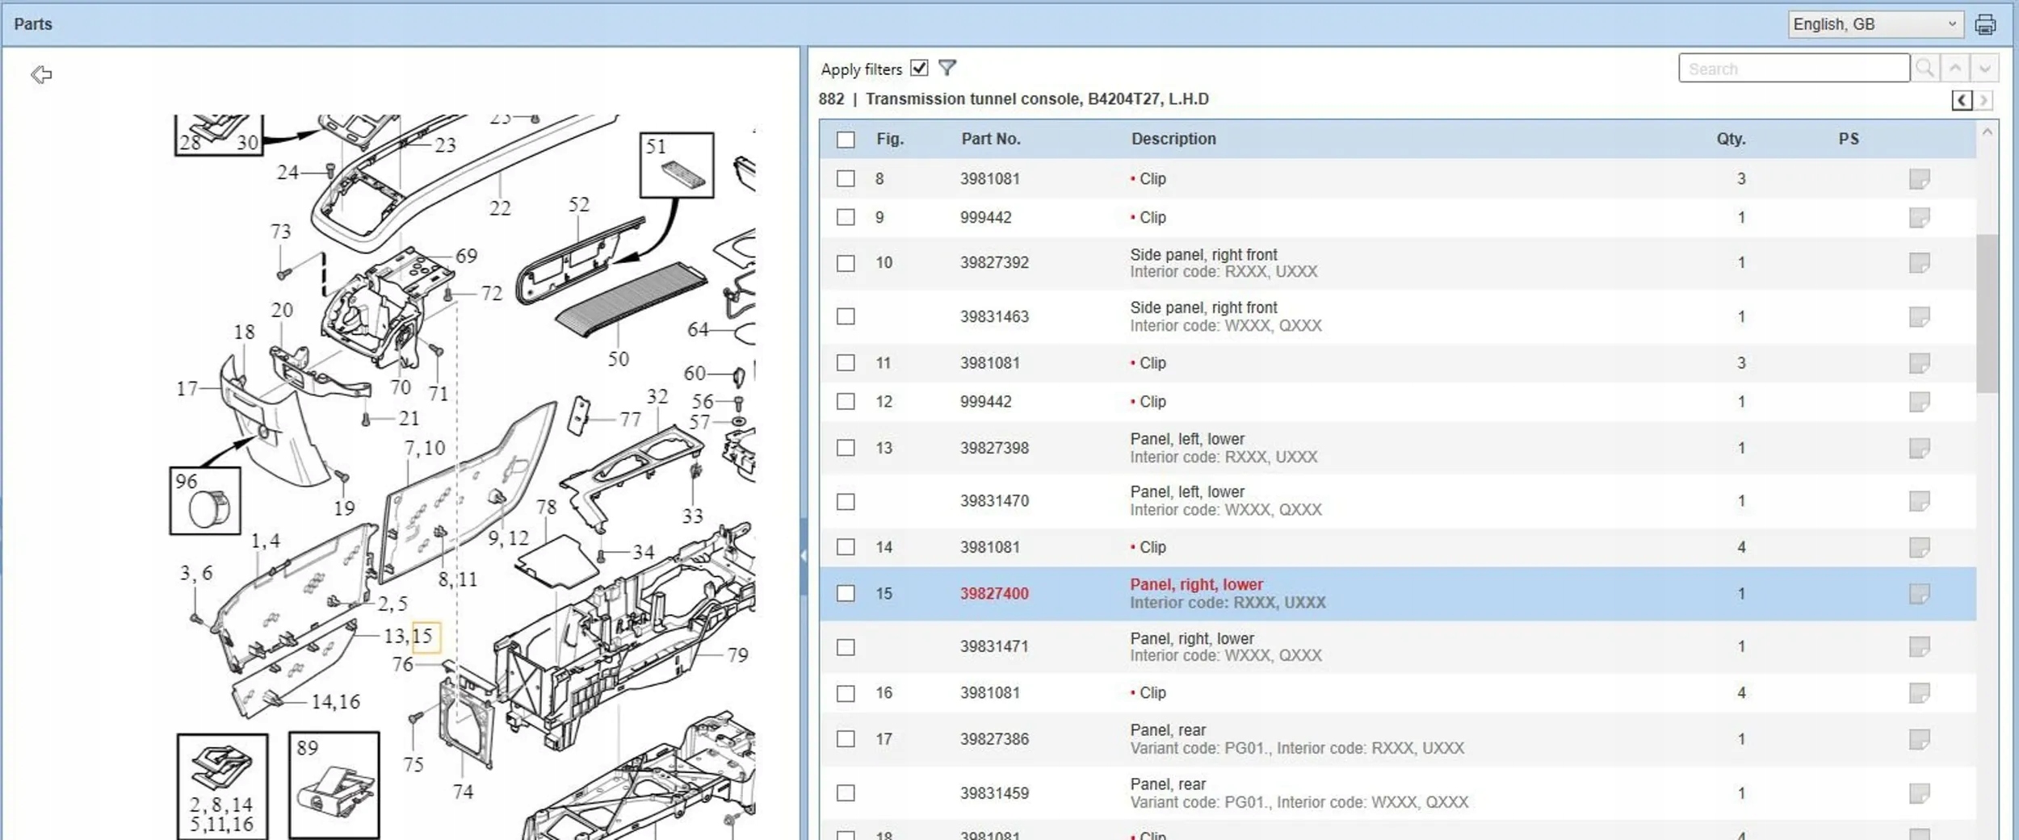Sort by Part No. column header
Image resolution: width=2019 pixels, height=840 pixels.
pos(991,139)
